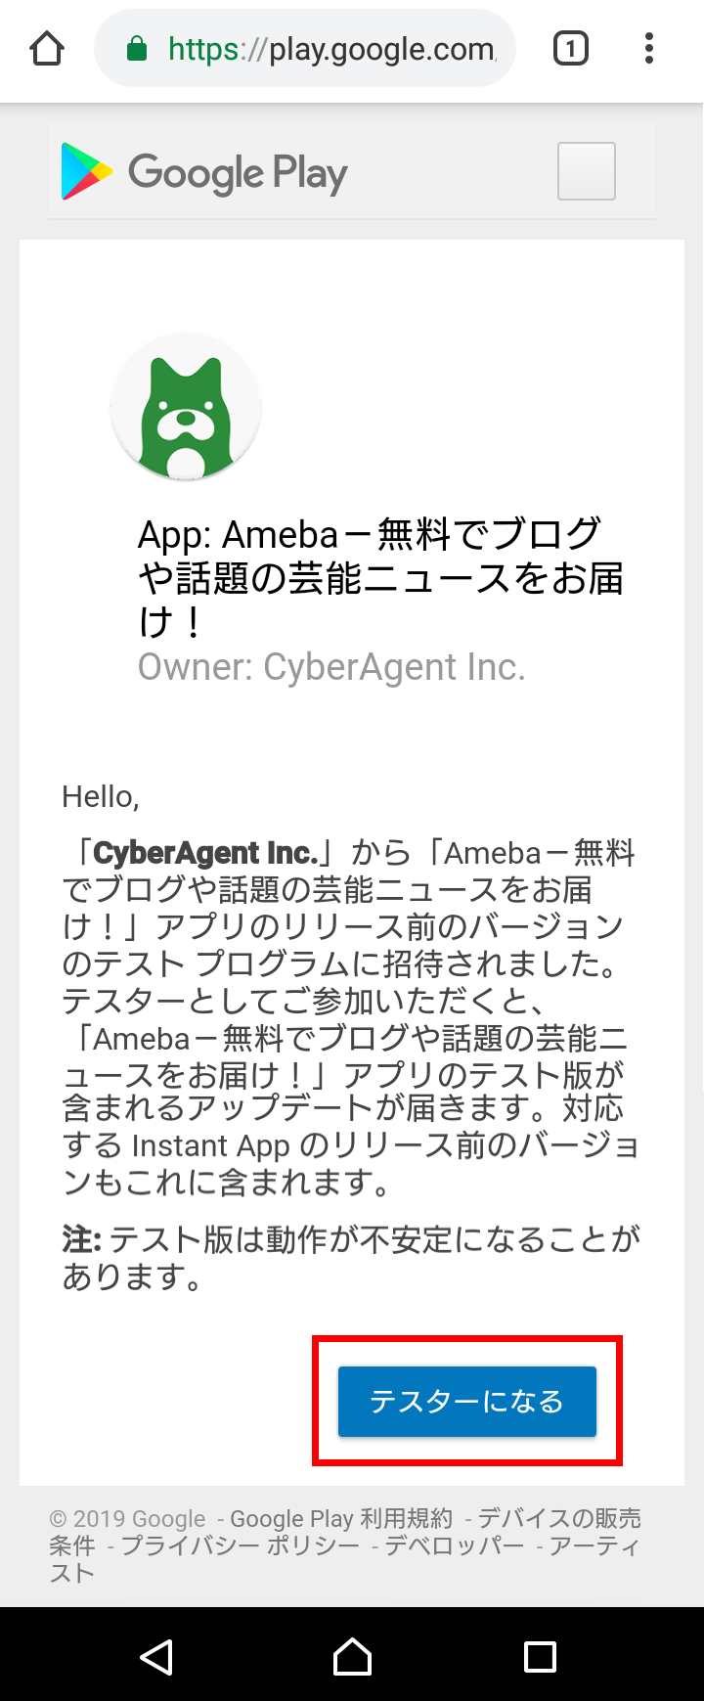Tap the browser home icon
This screenshot has height=1701, width=704.
47,48
